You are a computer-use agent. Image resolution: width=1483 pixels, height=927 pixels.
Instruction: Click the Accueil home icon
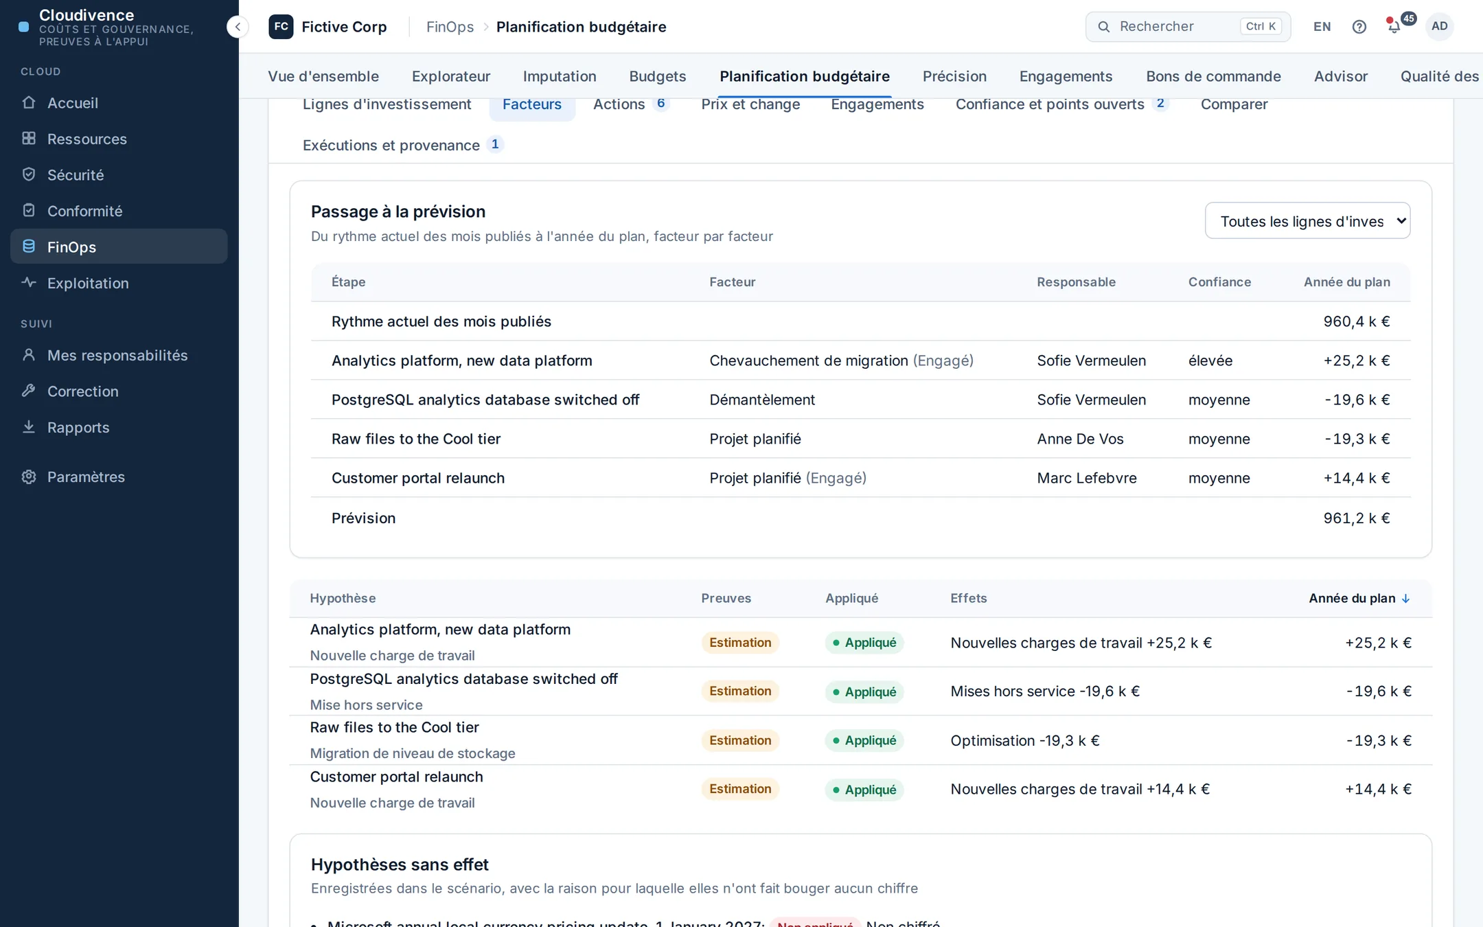tap(29, 102)
